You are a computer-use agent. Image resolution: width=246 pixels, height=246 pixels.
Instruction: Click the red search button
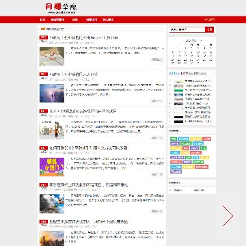click(x=210, y=29)
